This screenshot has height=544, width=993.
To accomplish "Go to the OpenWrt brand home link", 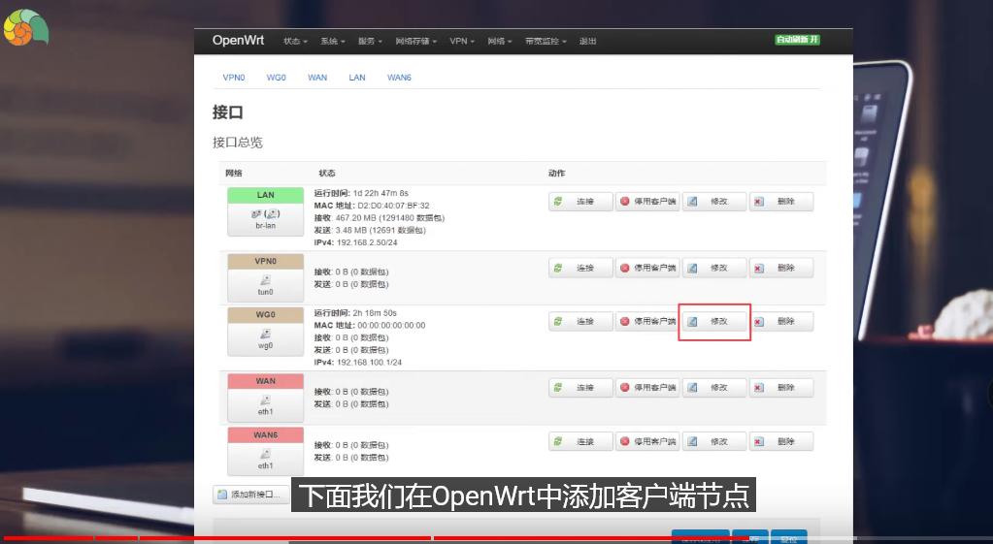I will [238, 40].
